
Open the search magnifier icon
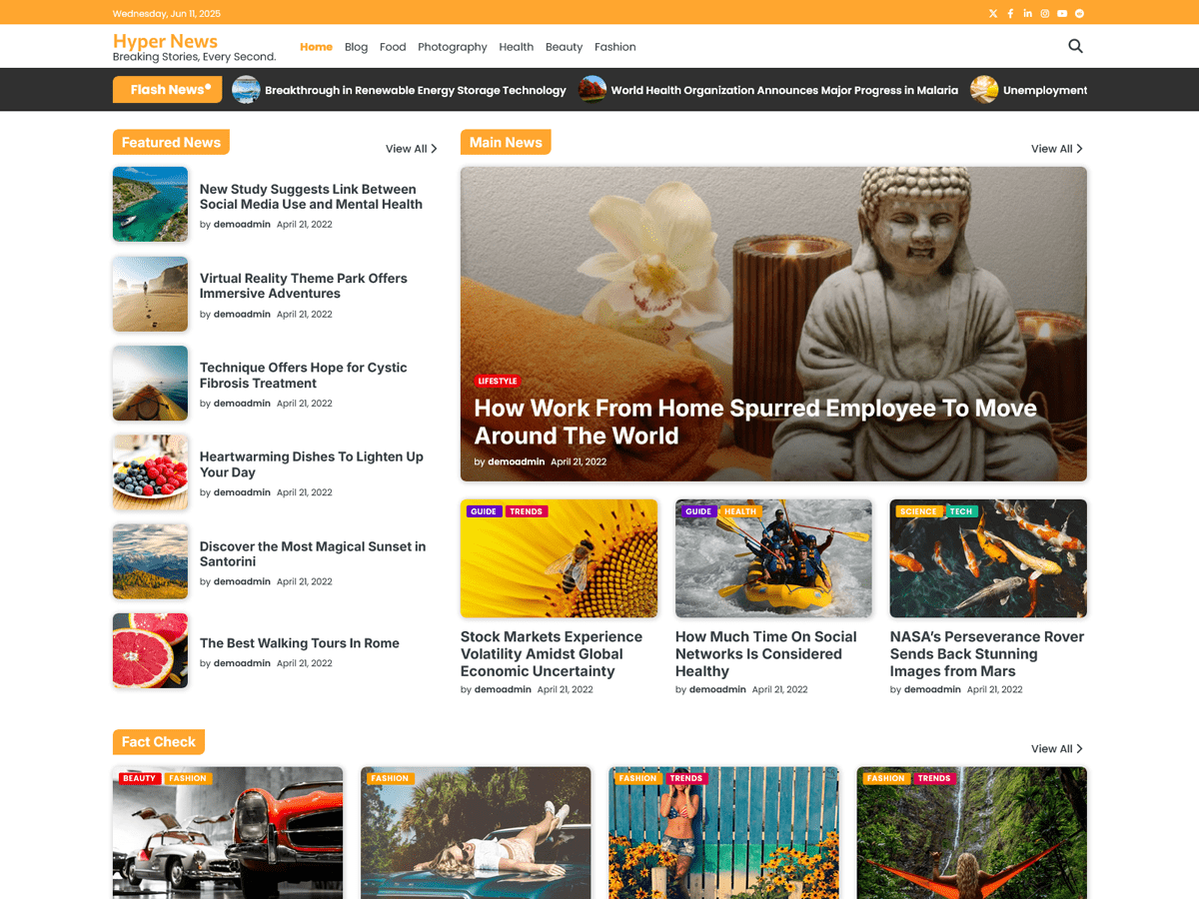click(x=1075, y=46)
